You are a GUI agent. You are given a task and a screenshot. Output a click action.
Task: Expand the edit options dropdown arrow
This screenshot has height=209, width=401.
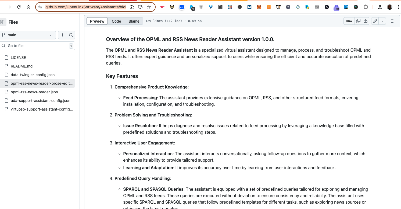pos(382,21)
